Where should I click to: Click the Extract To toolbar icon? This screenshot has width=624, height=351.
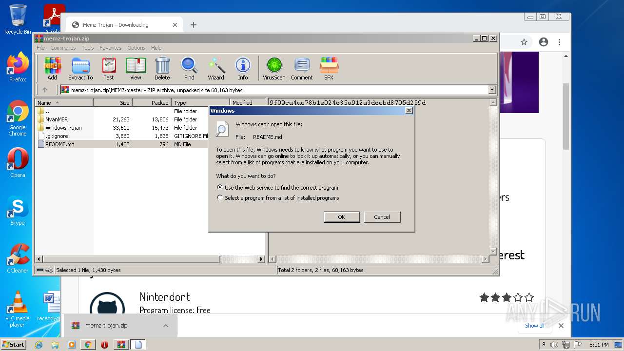coord(80,68)
